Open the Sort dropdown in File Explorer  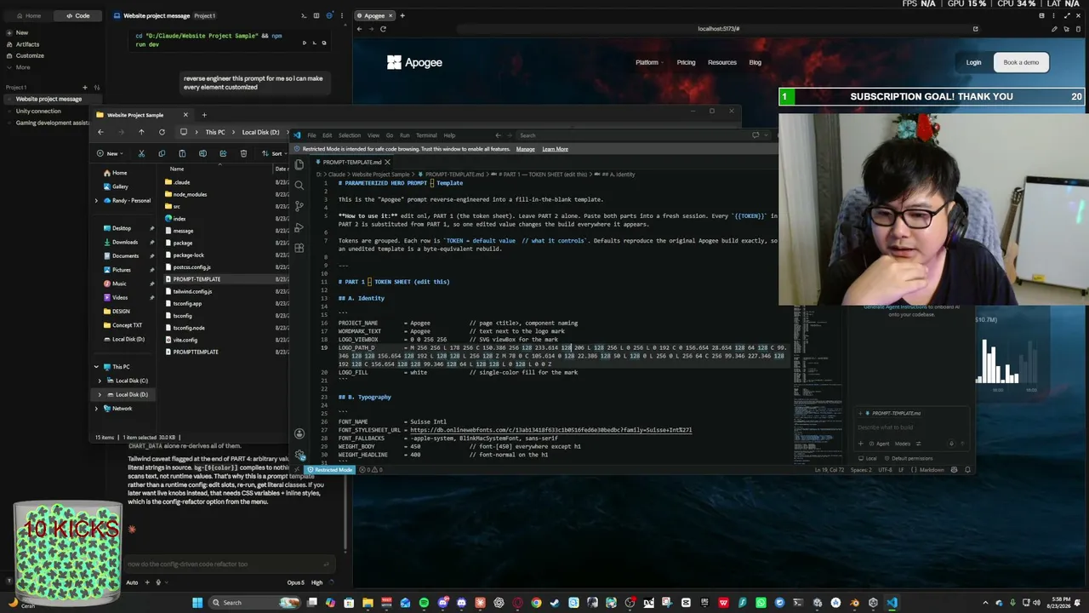pyautogui.click(x=276, y=153)
